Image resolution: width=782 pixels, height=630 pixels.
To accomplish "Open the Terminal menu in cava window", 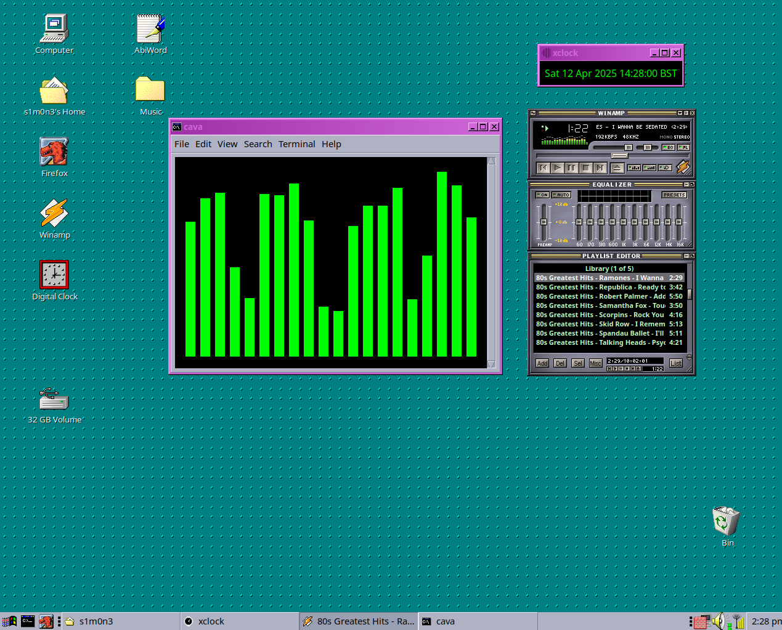I will [x=296, y=144].
